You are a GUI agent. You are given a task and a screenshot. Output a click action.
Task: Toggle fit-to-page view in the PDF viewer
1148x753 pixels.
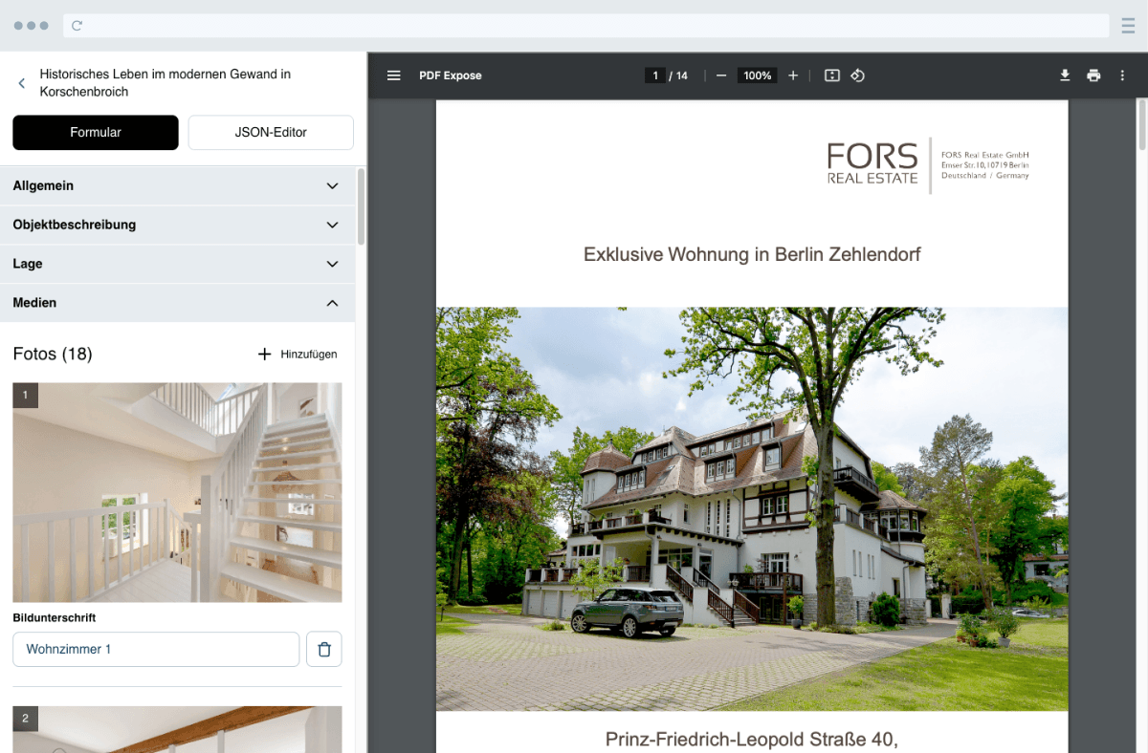click(x=831, y=75)
